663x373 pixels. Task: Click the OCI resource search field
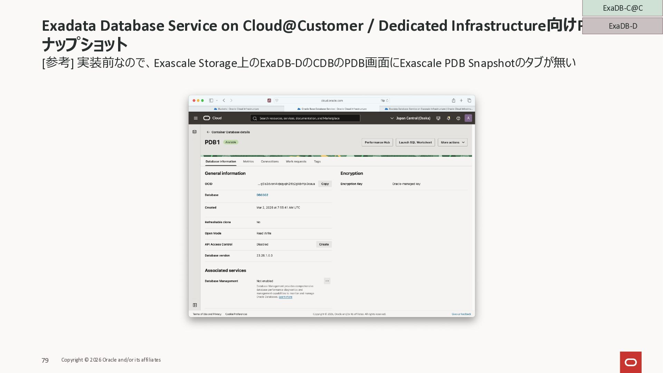[x=305, y=118]
